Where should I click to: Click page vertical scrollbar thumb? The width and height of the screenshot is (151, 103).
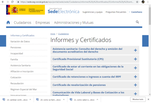(x=150, y=16)
